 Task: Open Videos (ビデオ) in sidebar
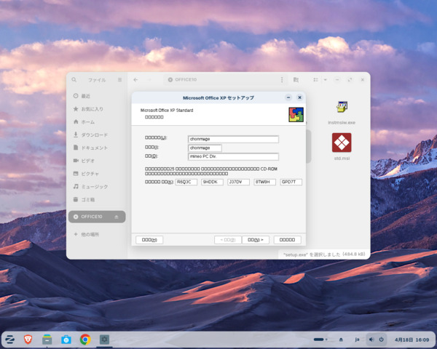(97, 161)
